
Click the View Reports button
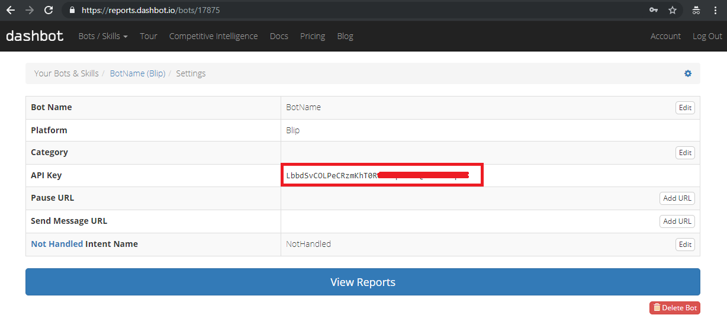pyautogui.click(x=363, y=282)
